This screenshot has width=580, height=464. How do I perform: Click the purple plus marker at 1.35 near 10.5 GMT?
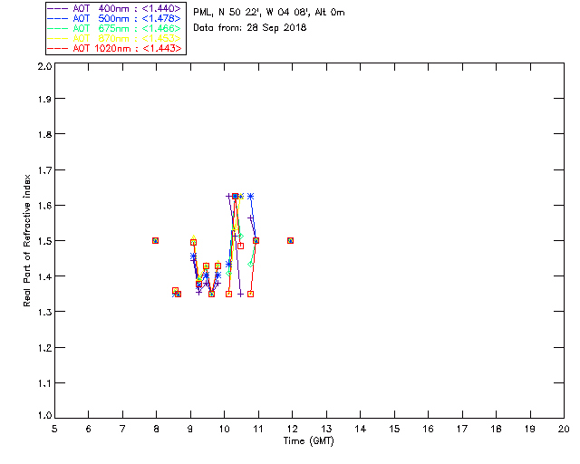[x=240, y=295]
